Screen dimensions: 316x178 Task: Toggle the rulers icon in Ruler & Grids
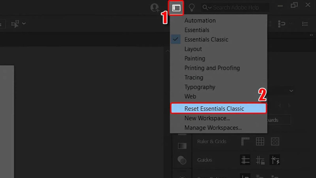(245, 142)
